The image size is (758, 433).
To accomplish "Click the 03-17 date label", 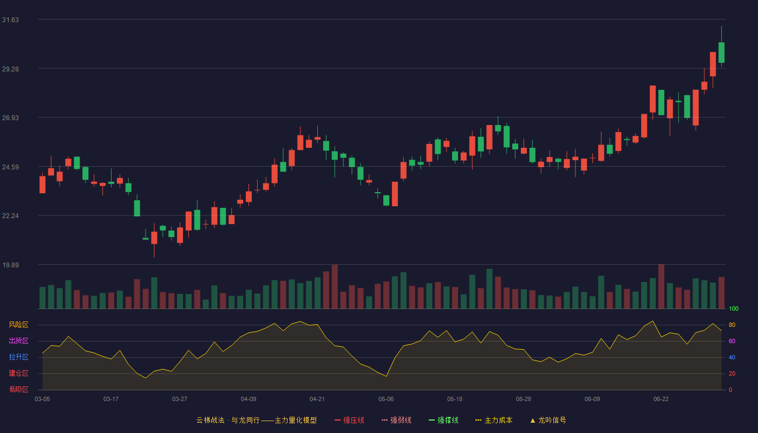I will click(x=111, y=399).
